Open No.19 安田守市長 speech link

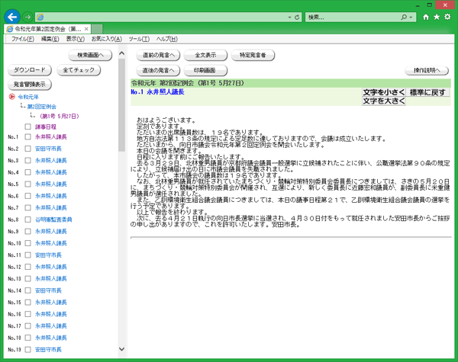click(48, 350)
